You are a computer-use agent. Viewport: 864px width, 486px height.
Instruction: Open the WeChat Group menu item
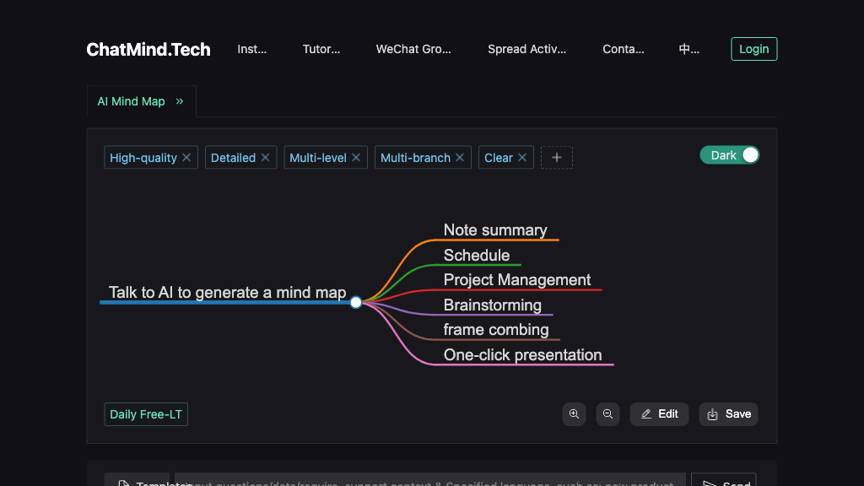point(413,49)
